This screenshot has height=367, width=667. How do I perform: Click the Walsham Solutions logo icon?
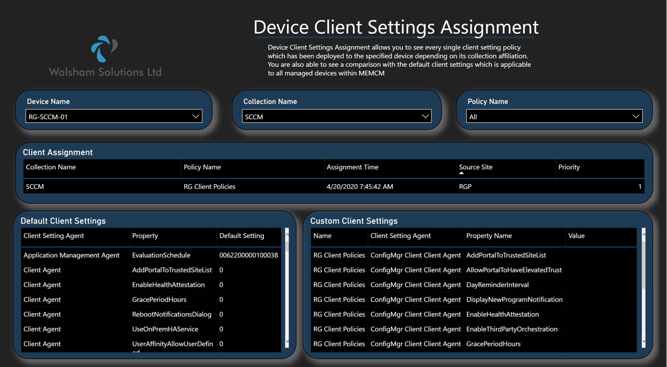104,49
